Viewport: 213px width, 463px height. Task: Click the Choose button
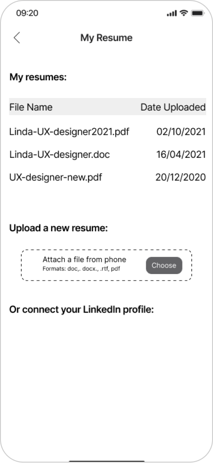[x=164, y=266]
